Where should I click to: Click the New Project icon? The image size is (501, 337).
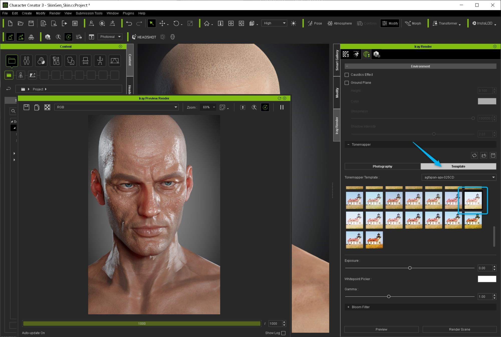click(10, 23)
